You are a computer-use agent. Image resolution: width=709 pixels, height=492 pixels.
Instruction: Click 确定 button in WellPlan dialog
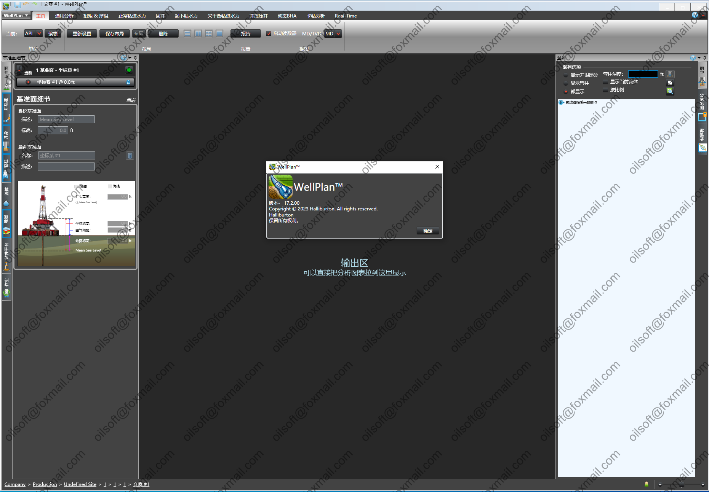(x=428, y=231)
